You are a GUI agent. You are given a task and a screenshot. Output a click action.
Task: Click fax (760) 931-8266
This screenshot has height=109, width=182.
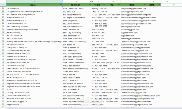pyautogui.click(x=113, y=62)
